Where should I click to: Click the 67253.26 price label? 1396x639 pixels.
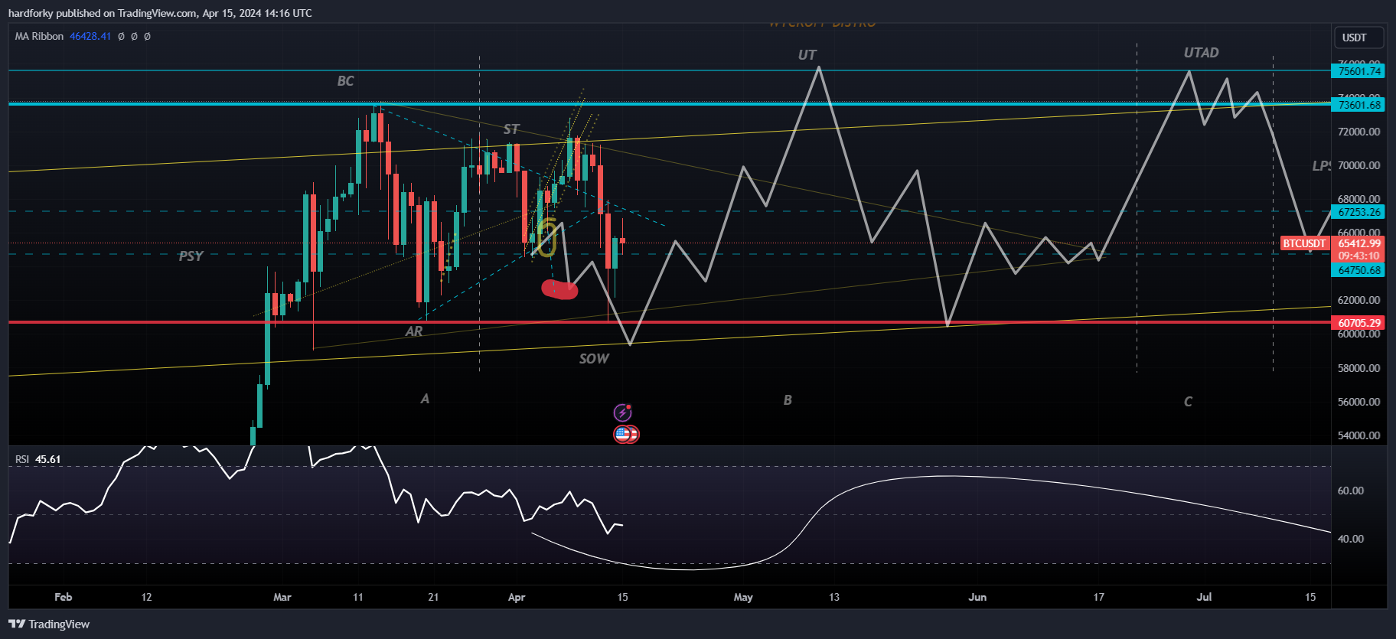1358,212
